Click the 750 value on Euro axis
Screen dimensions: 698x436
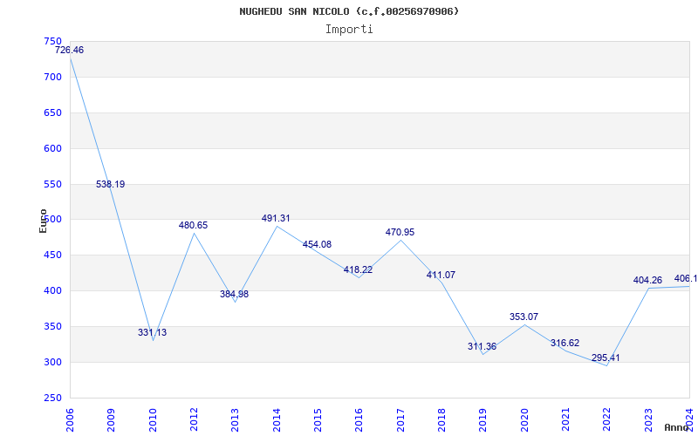coord(53,41)
